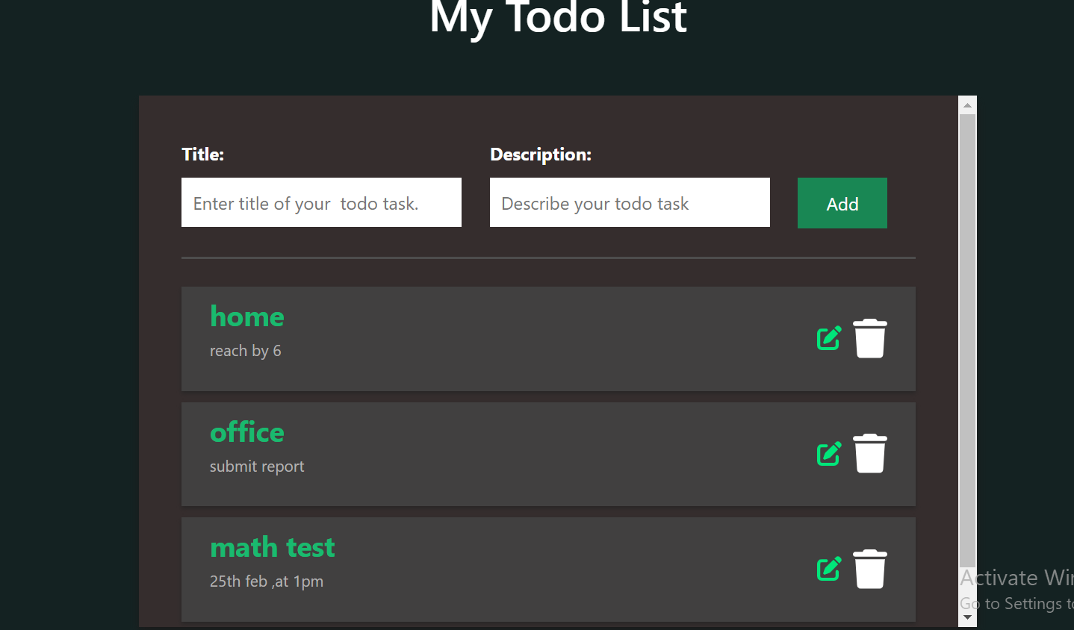Open the 'home' task title link

click(x=247, y=316)
